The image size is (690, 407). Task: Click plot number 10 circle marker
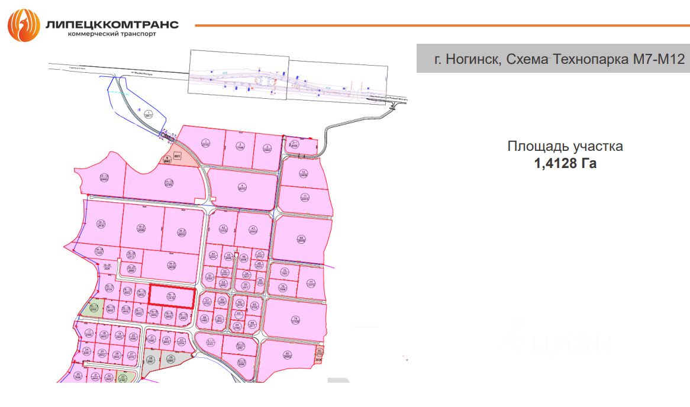tap(303, 173)
